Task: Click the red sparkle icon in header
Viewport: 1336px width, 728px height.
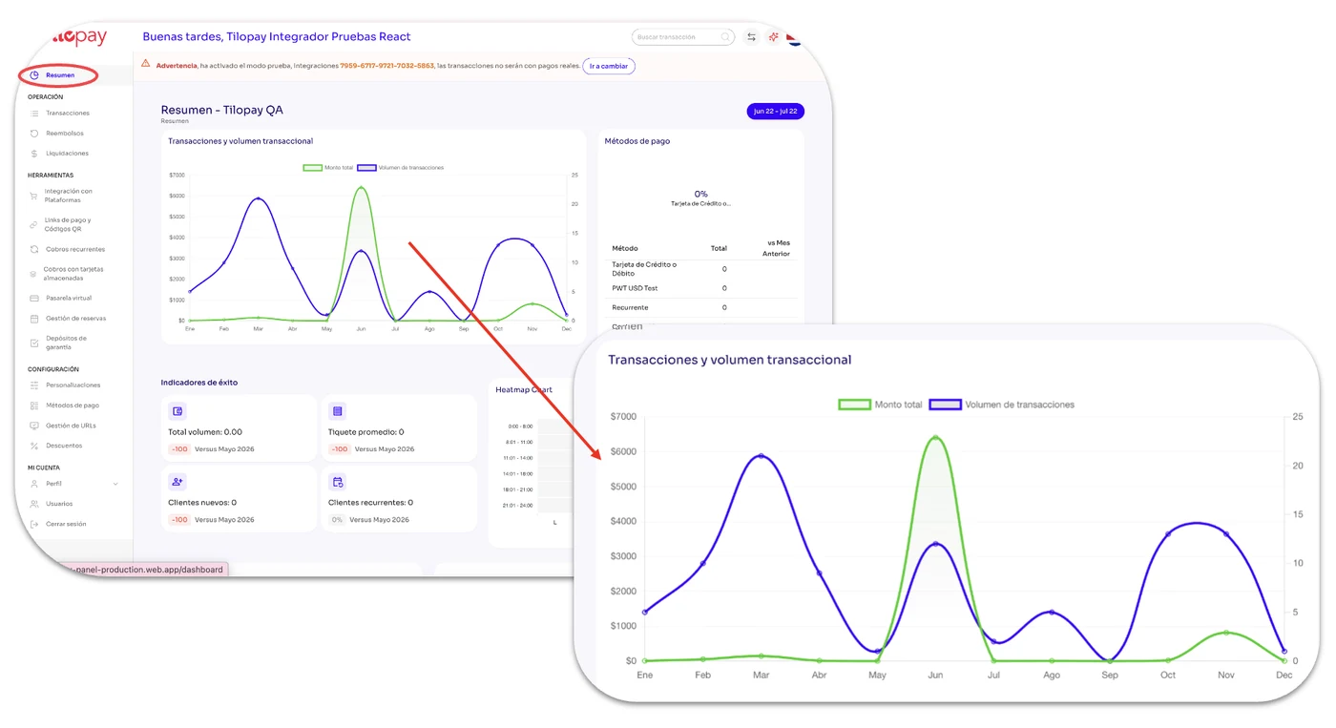Action: 774,37
